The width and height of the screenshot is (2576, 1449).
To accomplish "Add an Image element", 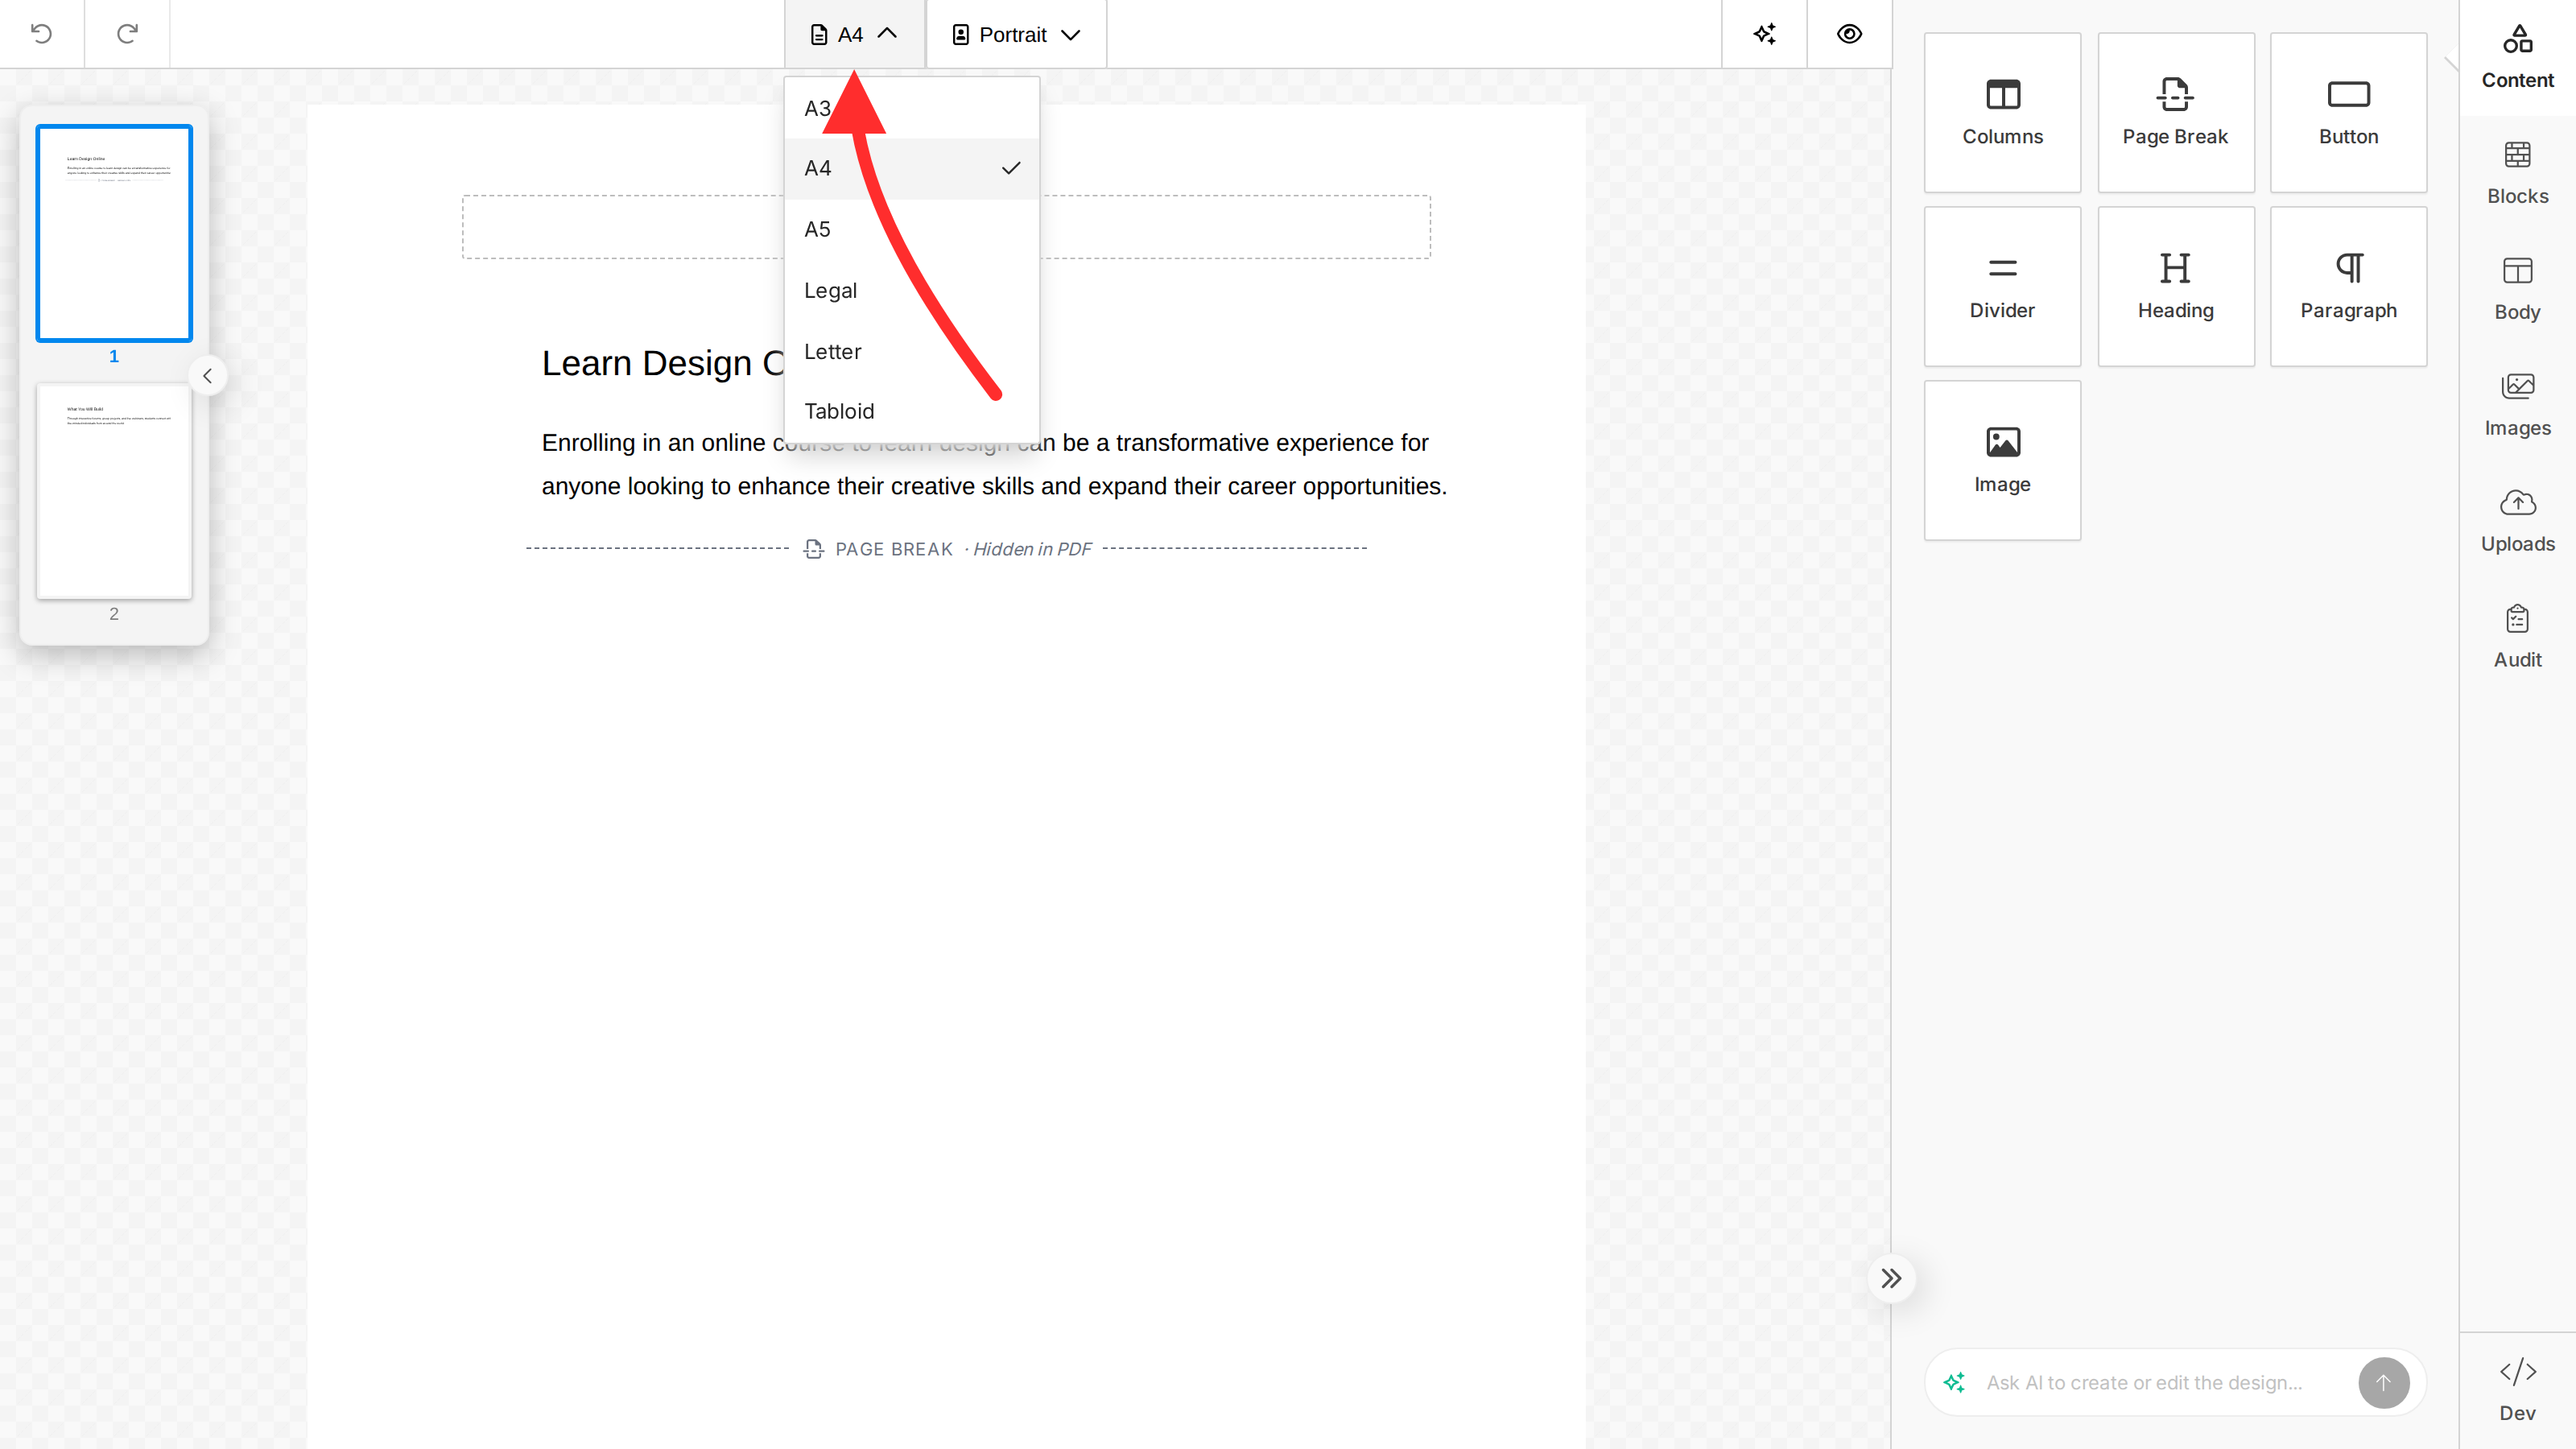I will click(2002, 460).
